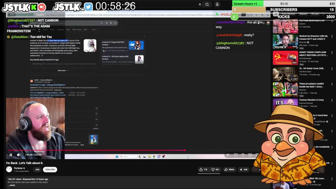This screenshot has height=189, width=336.
Task: Open Washed Up Streamer video thumbnail
Action: tap(285, 42)
